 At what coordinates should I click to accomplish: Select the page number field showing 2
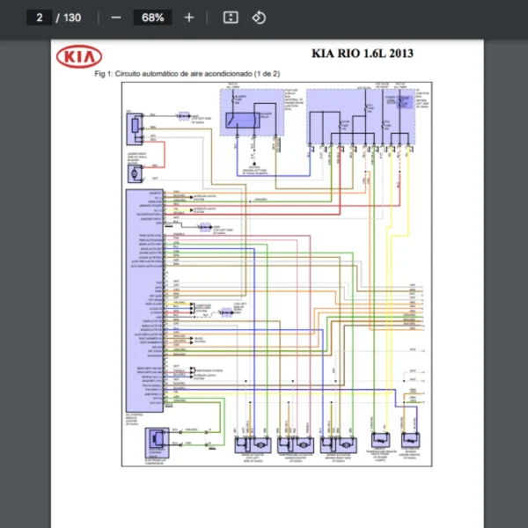click(40, 18)
